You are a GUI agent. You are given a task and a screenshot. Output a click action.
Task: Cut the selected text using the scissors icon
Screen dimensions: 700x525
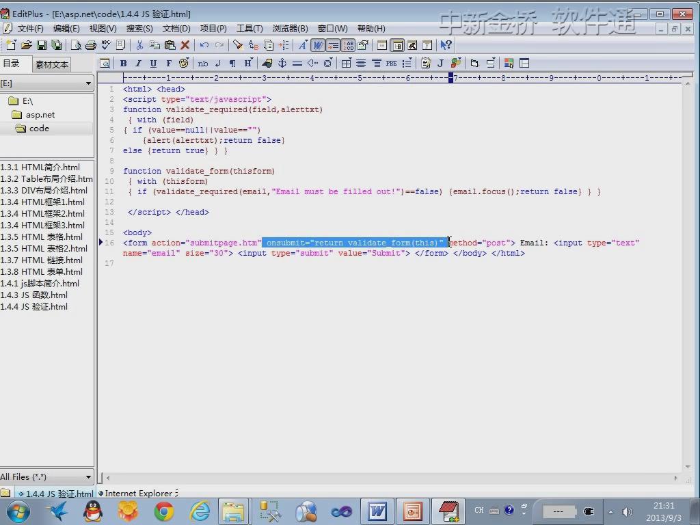[139, 45]
